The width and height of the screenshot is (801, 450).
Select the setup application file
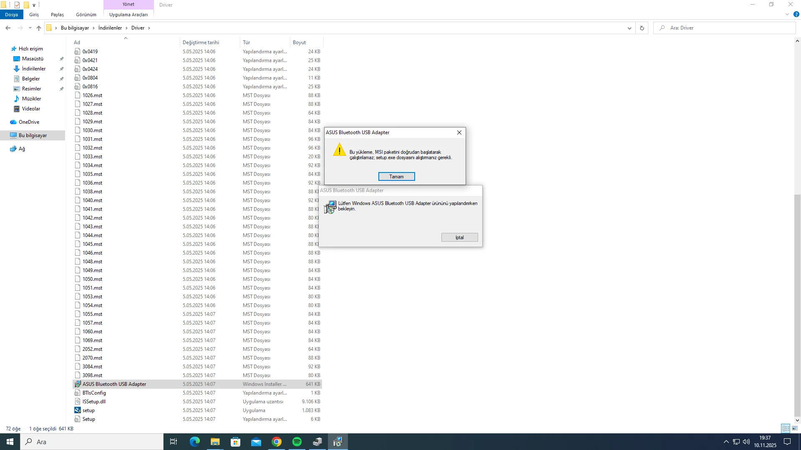[88, 410]
